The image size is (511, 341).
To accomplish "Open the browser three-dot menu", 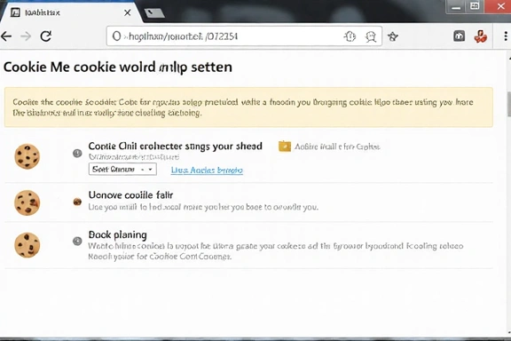I will click(506, 36).
